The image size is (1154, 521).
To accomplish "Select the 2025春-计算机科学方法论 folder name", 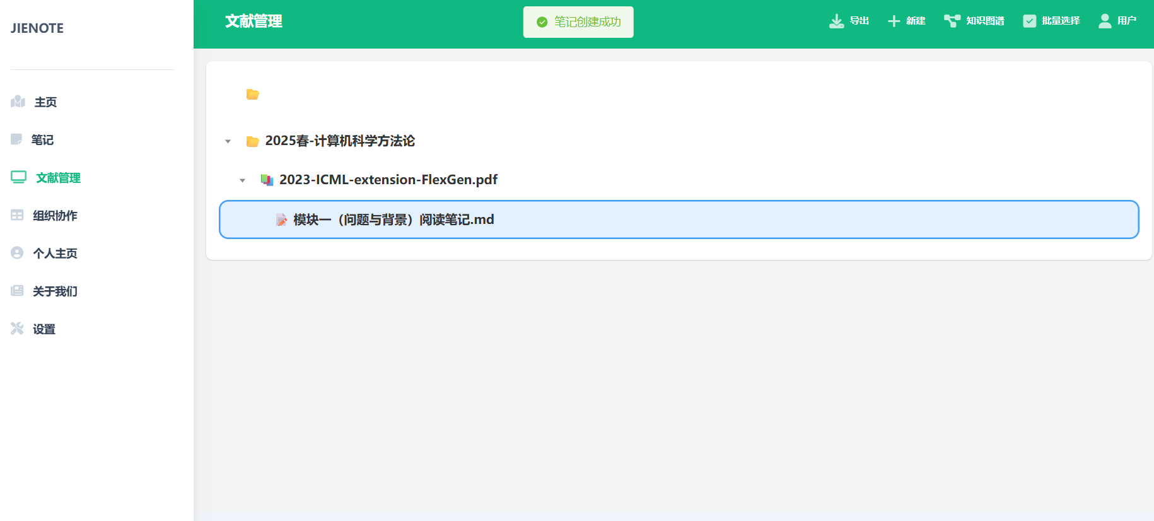I will coord(340,141).
